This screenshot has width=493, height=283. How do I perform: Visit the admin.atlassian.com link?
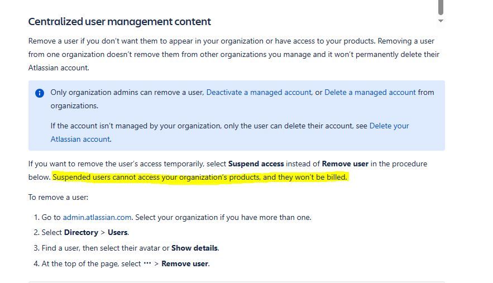[97, 217]
